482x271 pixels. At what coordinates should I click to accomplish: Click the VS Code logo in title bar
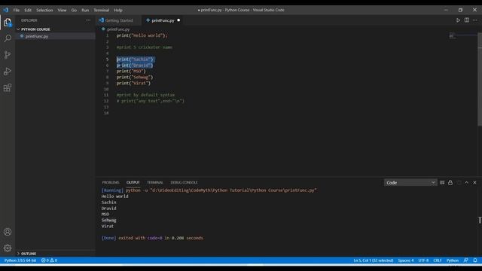click(x=6, y=10)
